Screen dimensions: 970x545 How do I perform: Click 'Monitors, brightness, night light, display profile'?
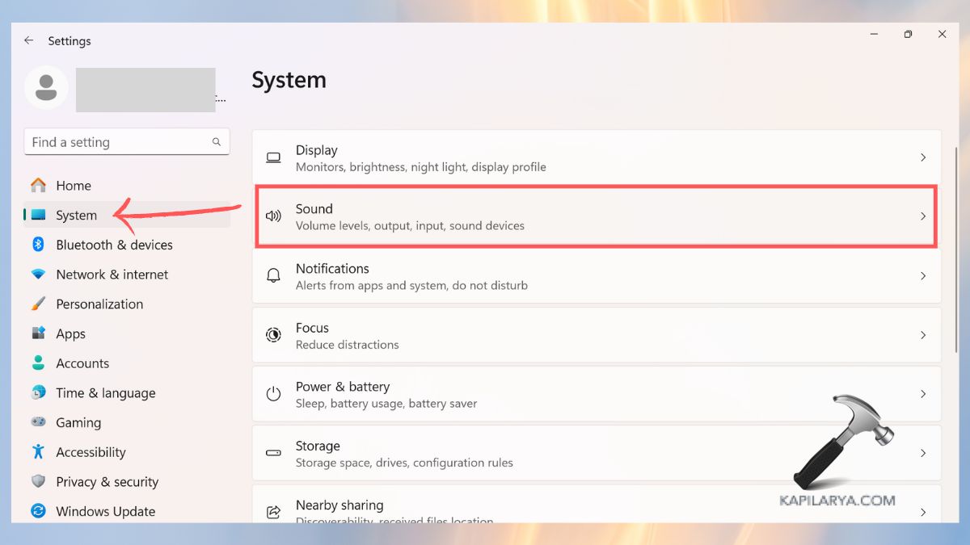click(x=421, y=167)
